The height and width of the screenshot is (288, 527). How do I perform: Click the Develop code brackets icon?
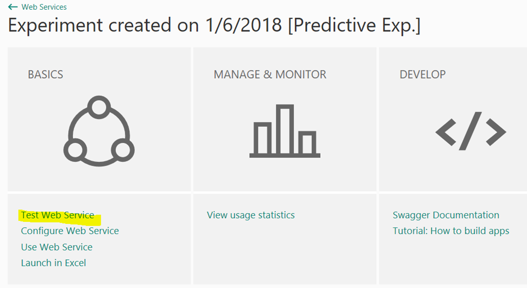[470, 131]
